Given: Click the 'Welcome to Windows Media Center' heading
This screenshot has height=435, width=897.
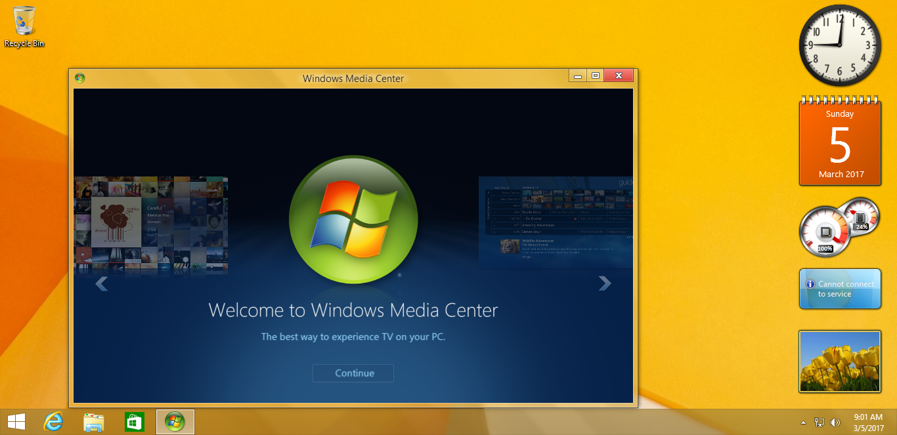Looking at the screenshot, I should [x=353, y=310].
